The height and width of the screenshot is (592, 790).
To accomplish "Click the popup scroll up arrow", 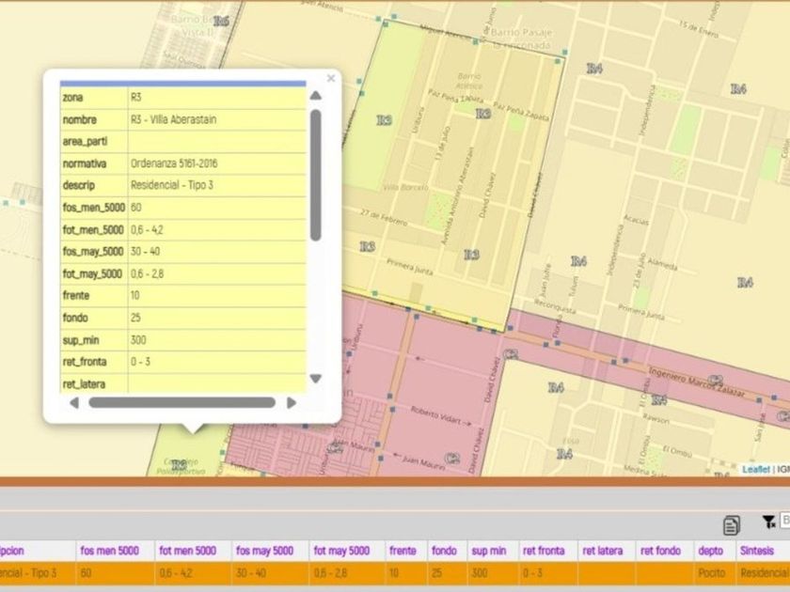I will click(316, 96).
